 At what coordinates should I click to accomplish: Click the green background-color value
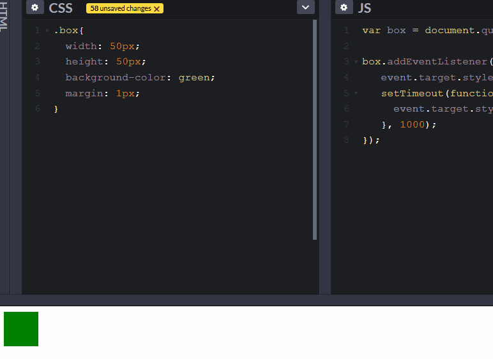[193, 78]
